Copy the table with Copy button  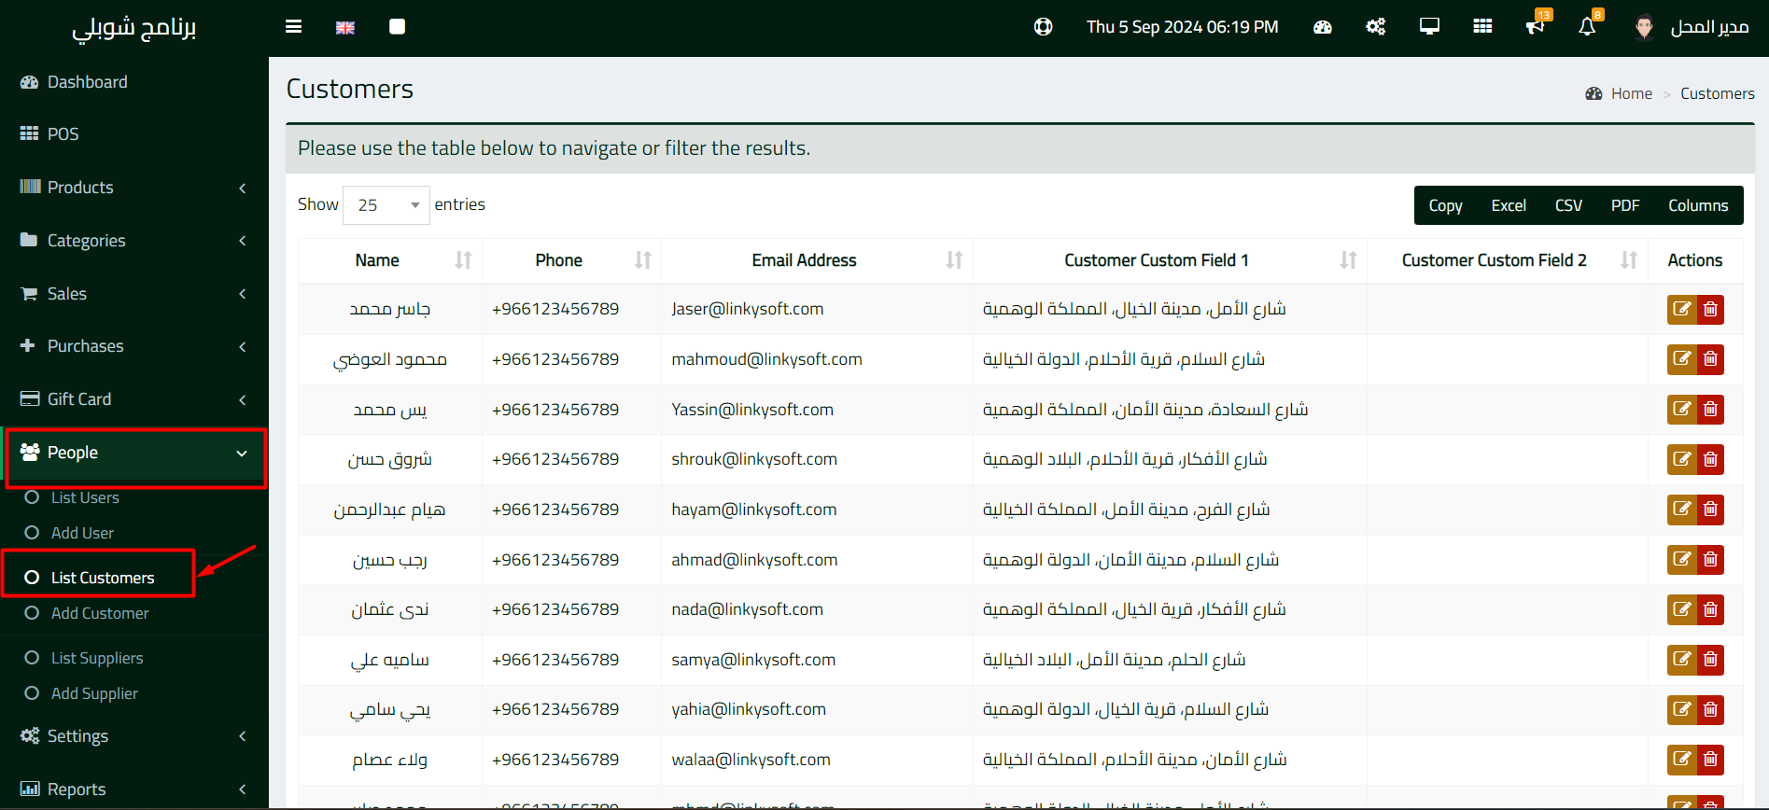1445,205
